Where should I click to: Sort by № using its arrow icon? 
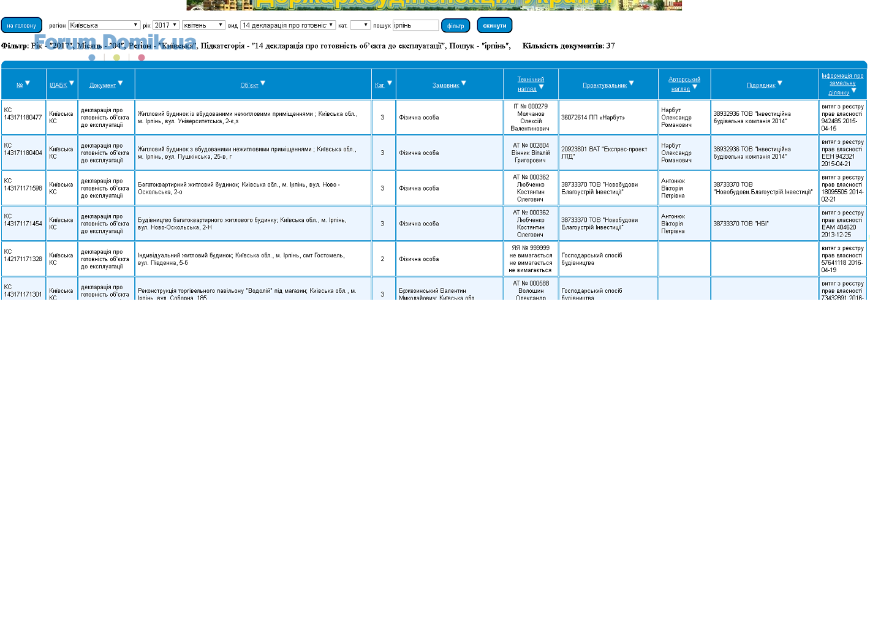pos(27,83)
